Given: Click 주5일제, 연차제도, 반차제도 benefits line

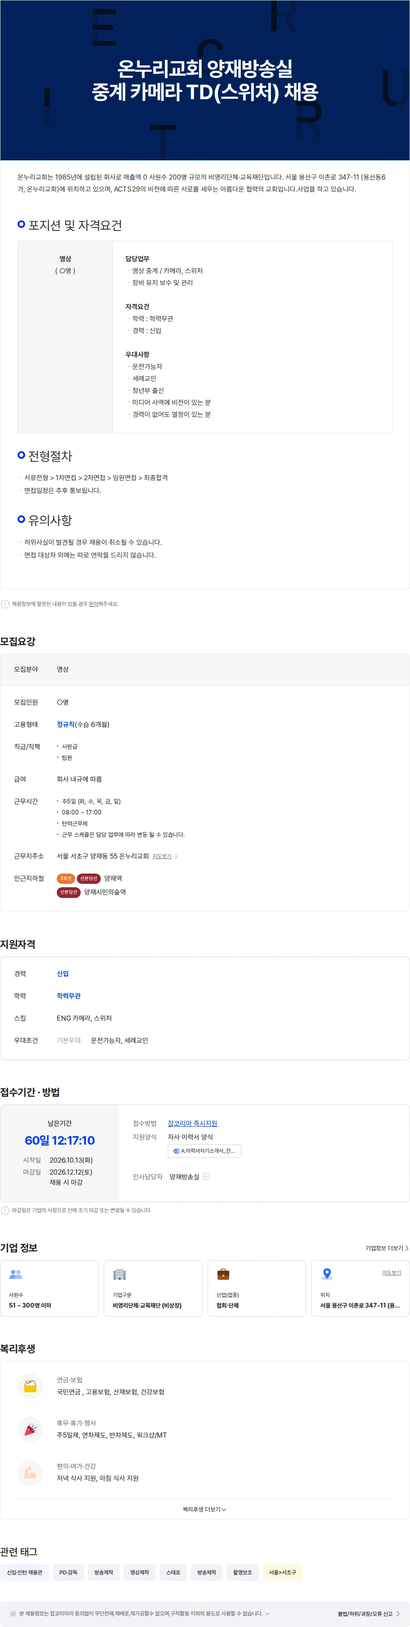Looking at the screenshot, I should (111, 1435).
